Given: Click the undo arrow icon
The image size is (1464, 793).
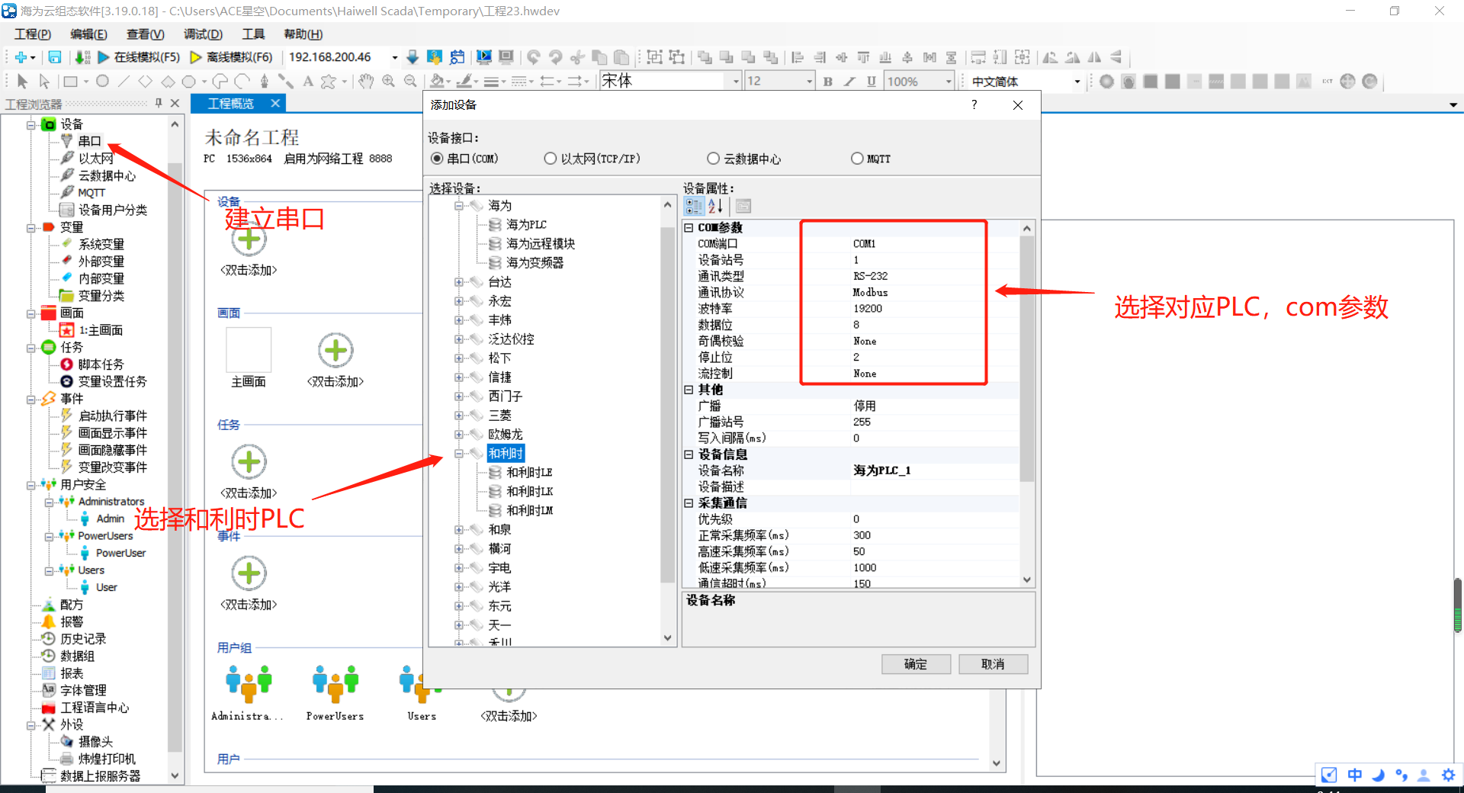Looking at the screenshot, I should [x=534, y=57].
